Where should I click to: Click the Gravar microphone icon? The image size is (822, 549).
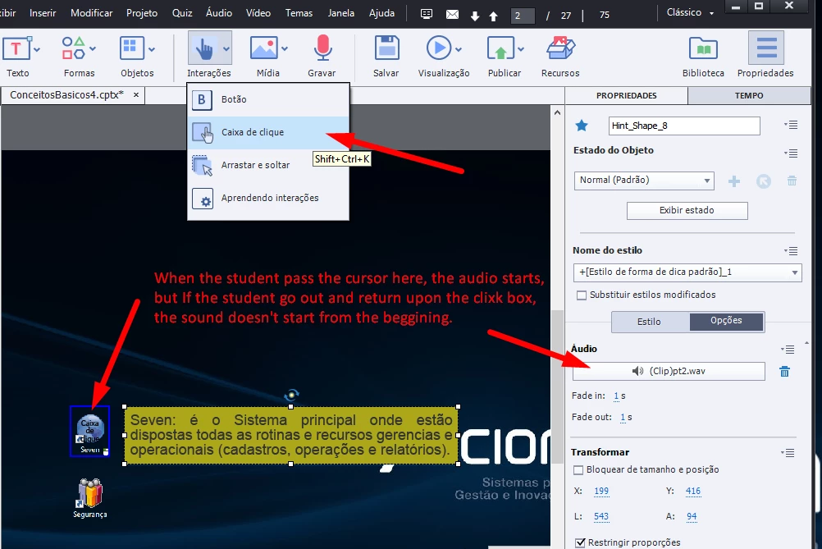pos(322,48)
